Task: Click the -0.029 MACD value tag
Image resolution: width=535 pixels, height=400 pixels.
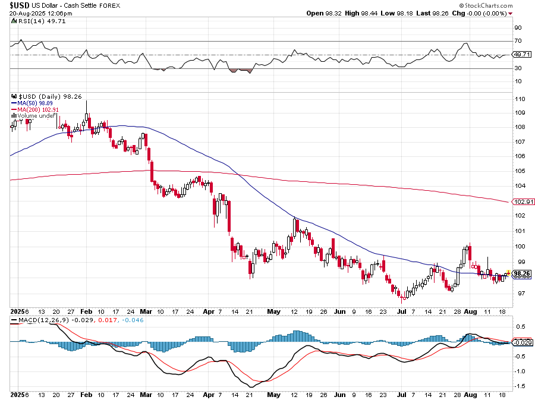Action: tap(522, 342)
